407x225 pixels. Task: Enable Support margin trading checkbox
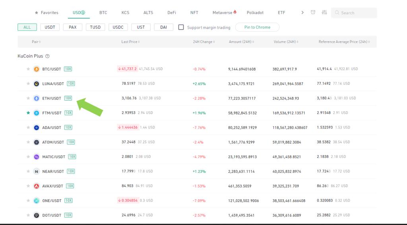(181, 27)
